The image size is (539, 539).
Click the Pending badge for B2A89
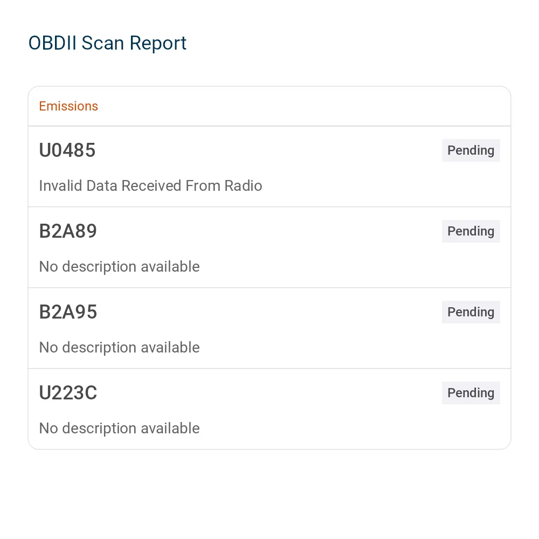tap(471, 231)
